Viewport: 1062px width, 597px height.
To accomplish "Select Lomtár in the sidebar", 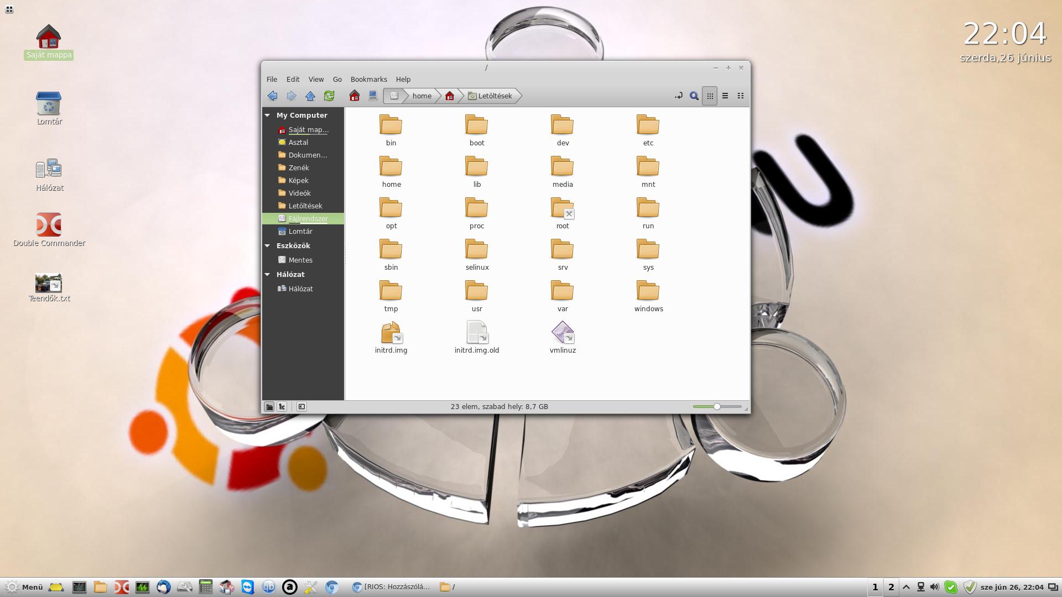I will [x=303, y=232].
